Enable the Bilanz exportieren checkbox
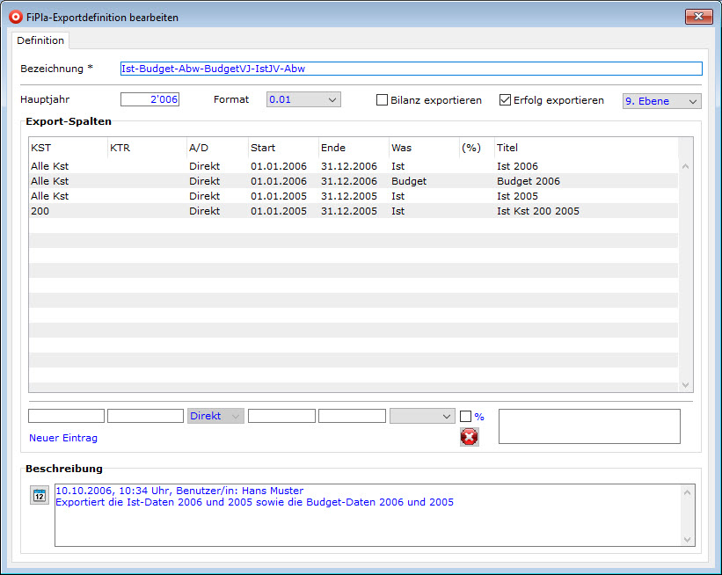The image size is (722, 575). pyautogui.click(x=383, y=100)
